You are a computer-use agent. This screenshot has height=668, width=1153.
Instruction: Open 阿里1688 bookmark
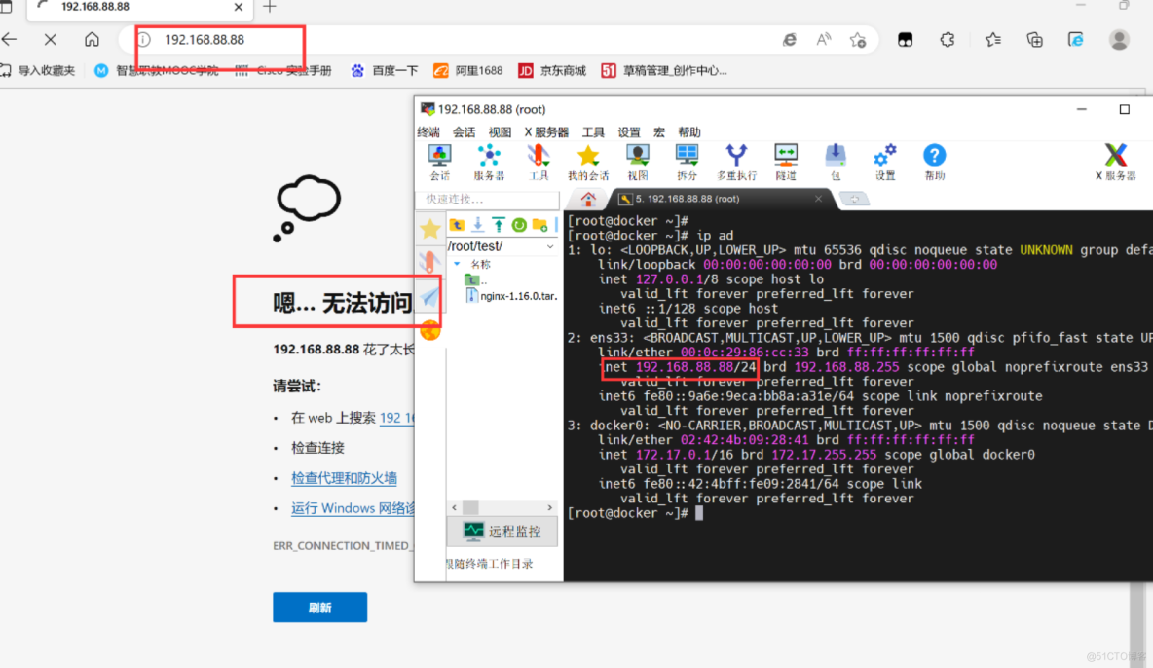pyautogui.click(x=468, y=71)
